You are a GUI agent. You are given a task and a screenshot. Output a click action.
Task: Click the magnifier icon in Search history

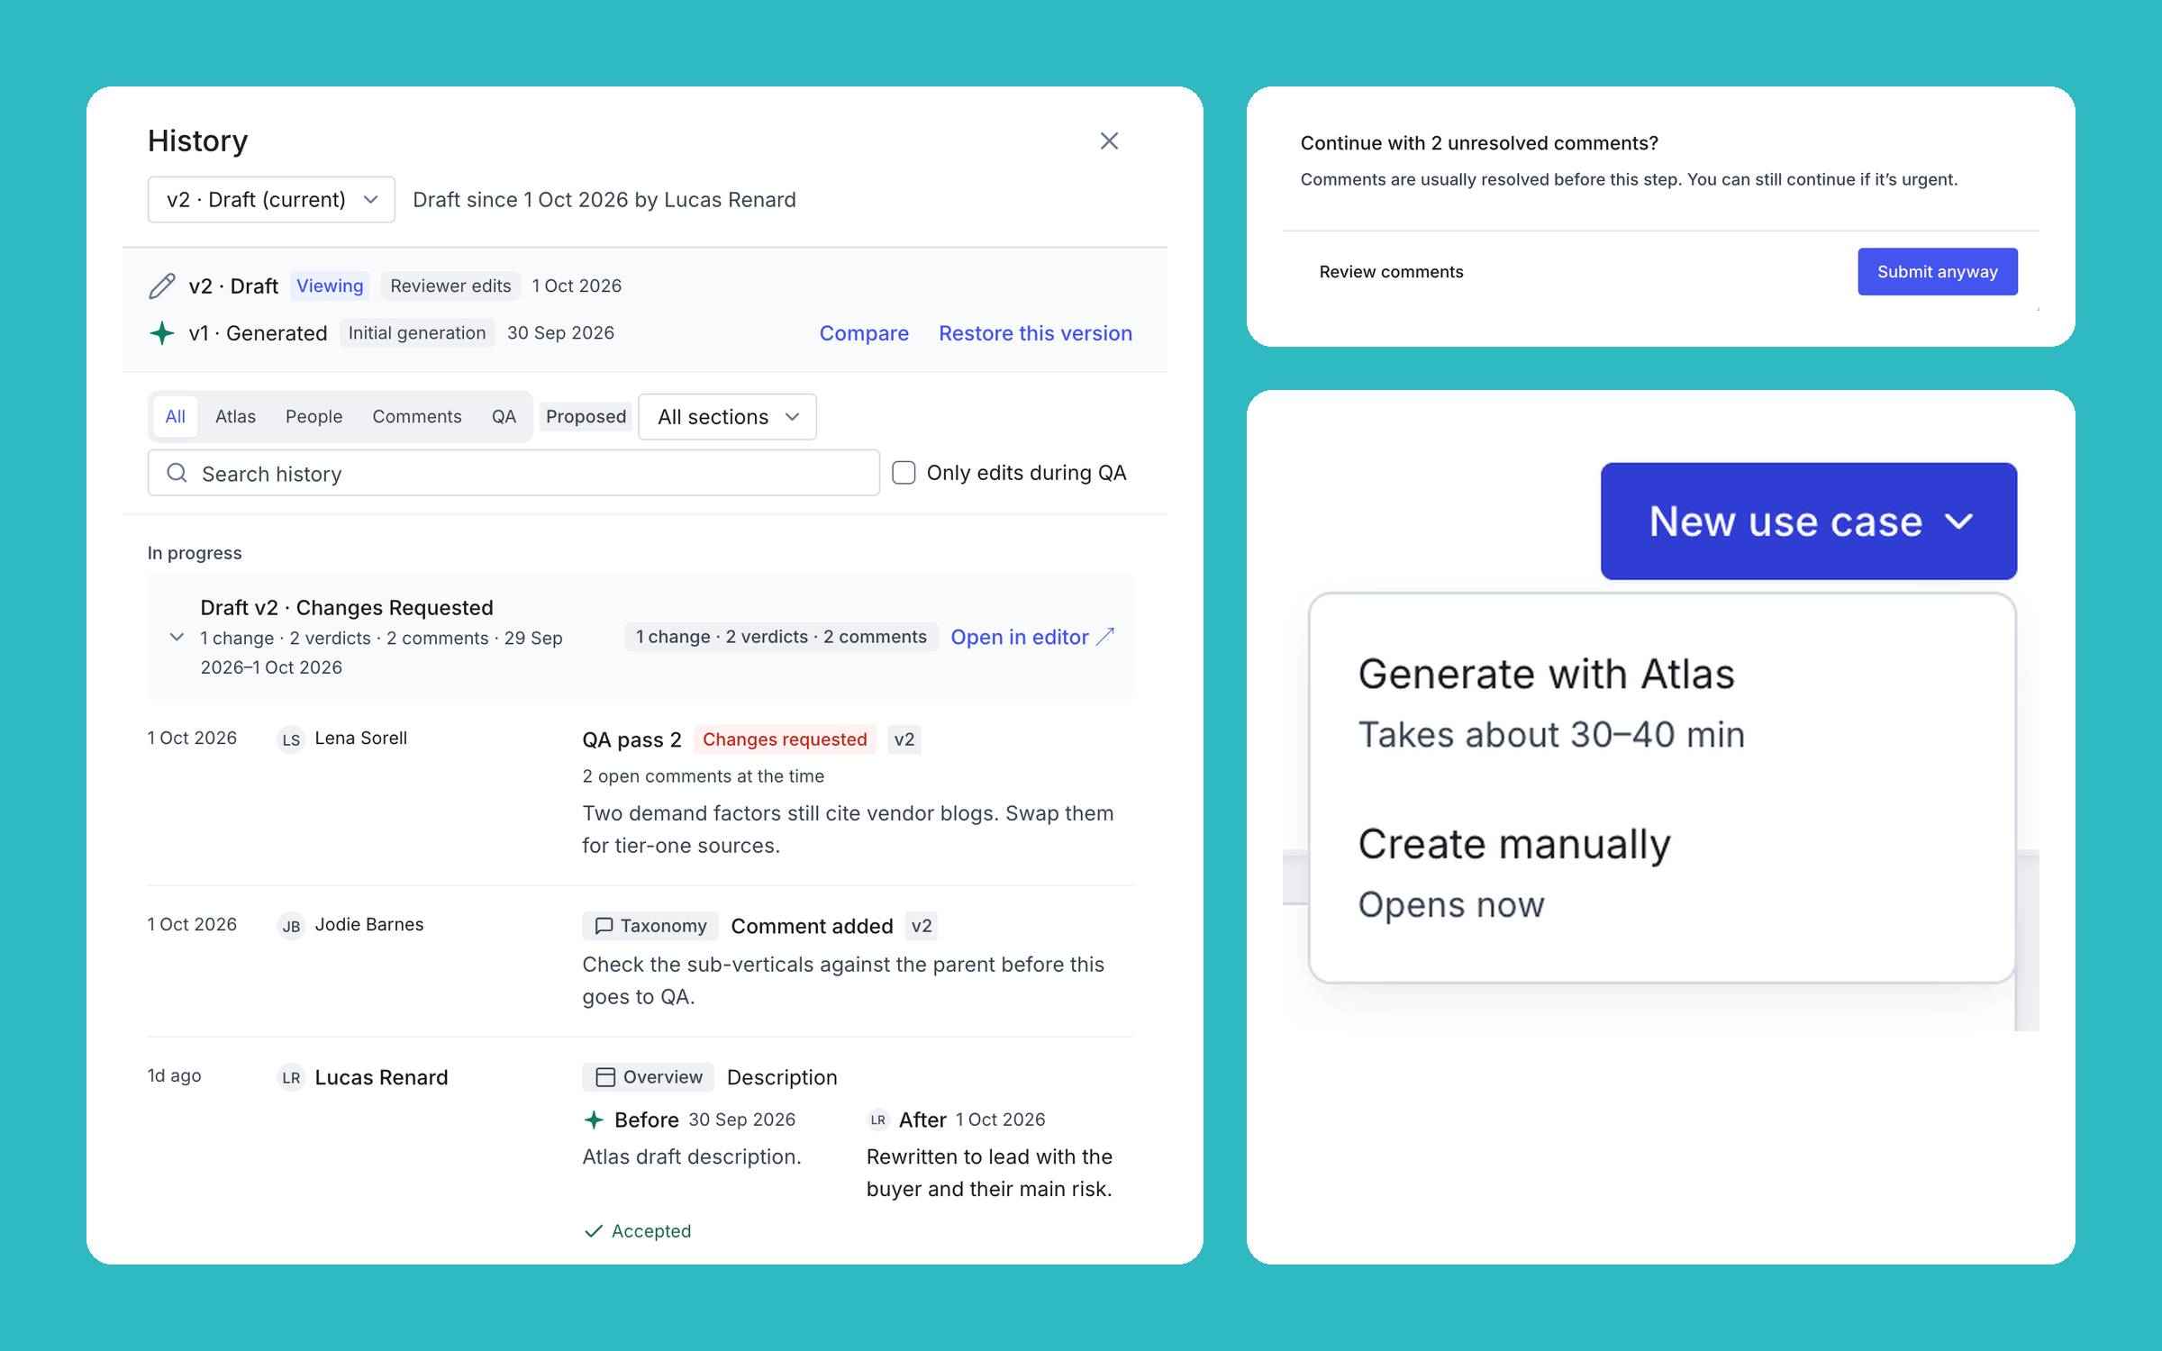point(177,473)
